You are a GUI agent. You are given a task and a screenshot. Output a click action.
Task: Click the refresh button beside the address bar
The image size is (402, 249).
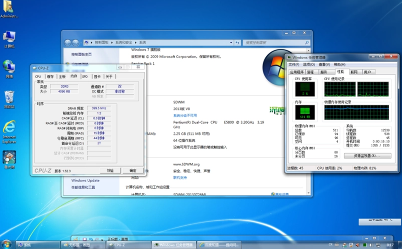coord(237,43)
